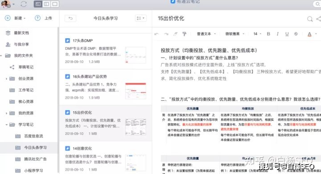This screenshot has width=321, height=174.
Task: Collapse the 学习笔记 folder
Action: (x=6, y=125)
